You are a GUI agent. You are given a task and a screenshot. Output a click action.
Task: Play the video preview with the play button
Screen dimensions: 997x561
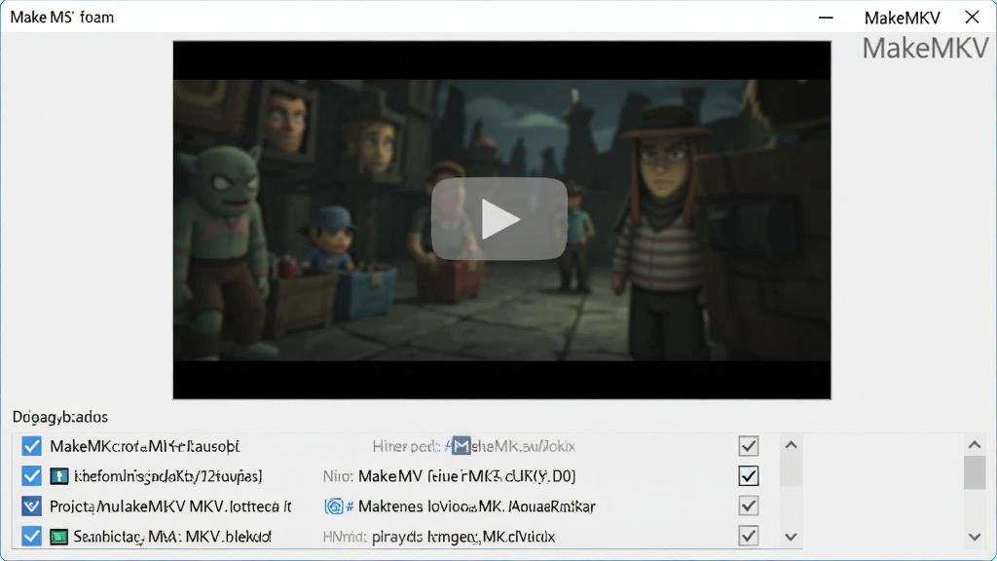[x=499, y=219]
